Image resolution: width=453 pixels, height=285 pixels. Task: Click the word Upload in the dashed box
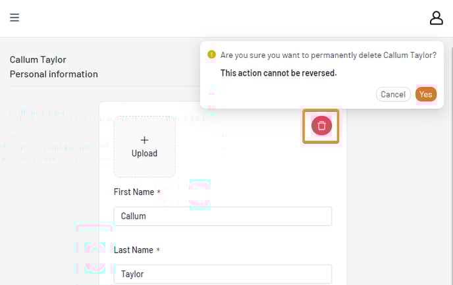click(x=144, y=153)
